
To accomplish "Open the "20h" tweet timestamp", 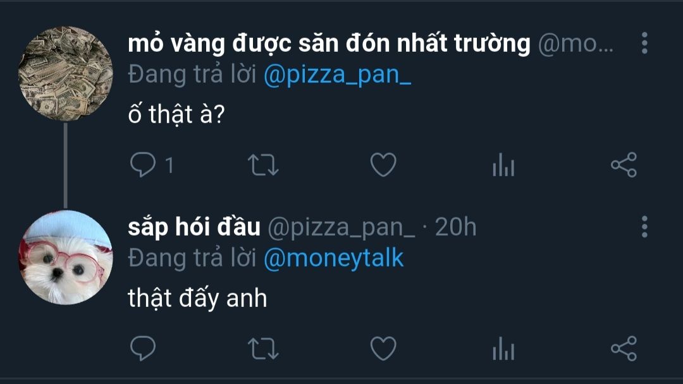I will (456, 227).
